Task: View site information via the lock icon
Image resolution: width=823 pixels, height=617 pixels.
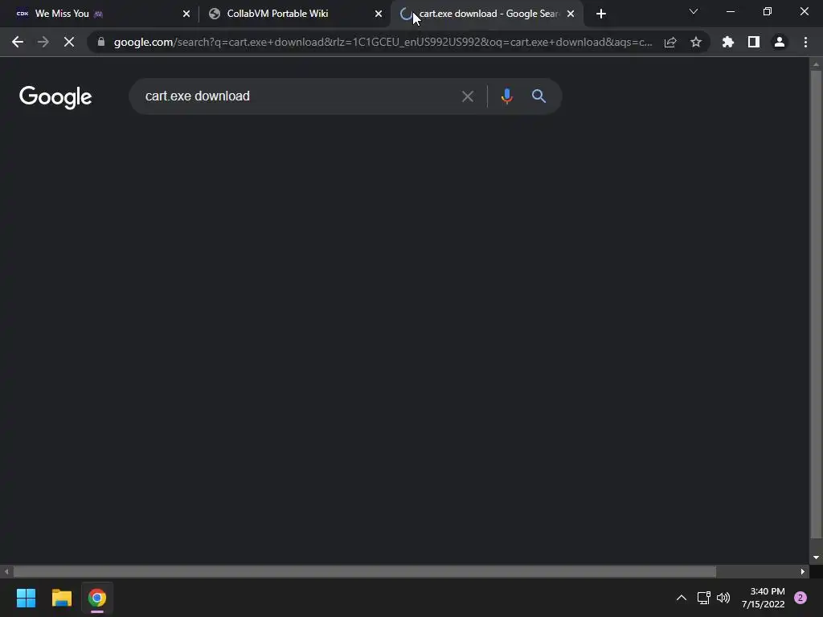Action: coord(101,42)
